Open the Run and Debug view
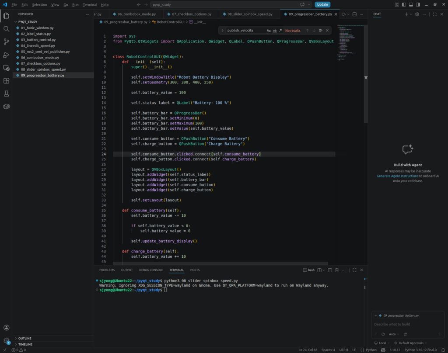Image resolution: width=448 pixels, height=353 pixels. (6, 55)
